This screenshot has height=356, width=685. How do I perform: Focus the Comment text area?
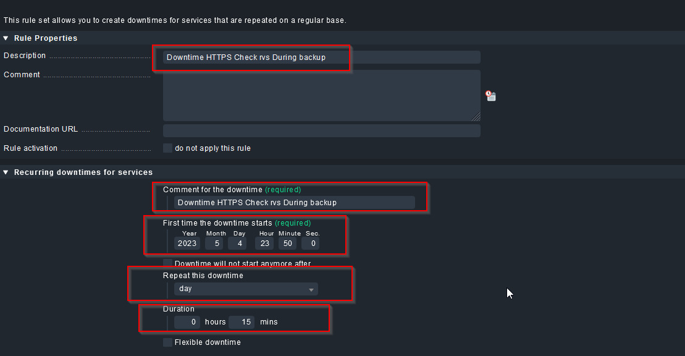pyautogui.click(x=321, y=95)
